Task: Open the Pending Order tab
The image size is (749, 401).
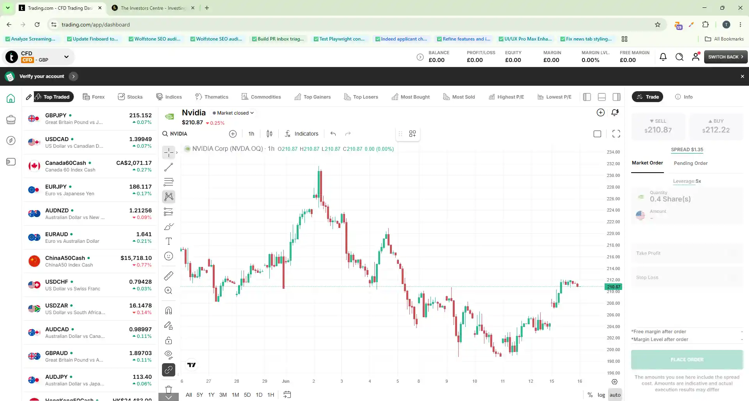Action: [690, 163]
